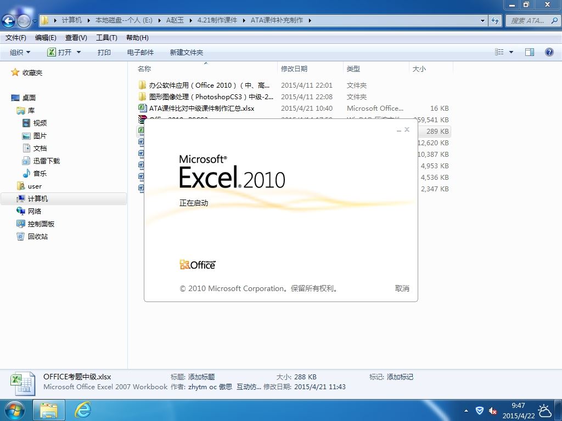
Task: Launch Internet Explorer from taskbar
Action: (x=83, y=410)
